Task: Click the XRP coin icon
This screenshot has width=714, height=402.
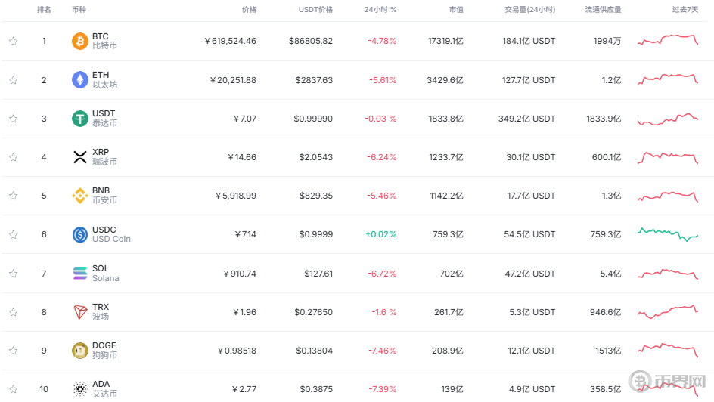Action: 80,157
